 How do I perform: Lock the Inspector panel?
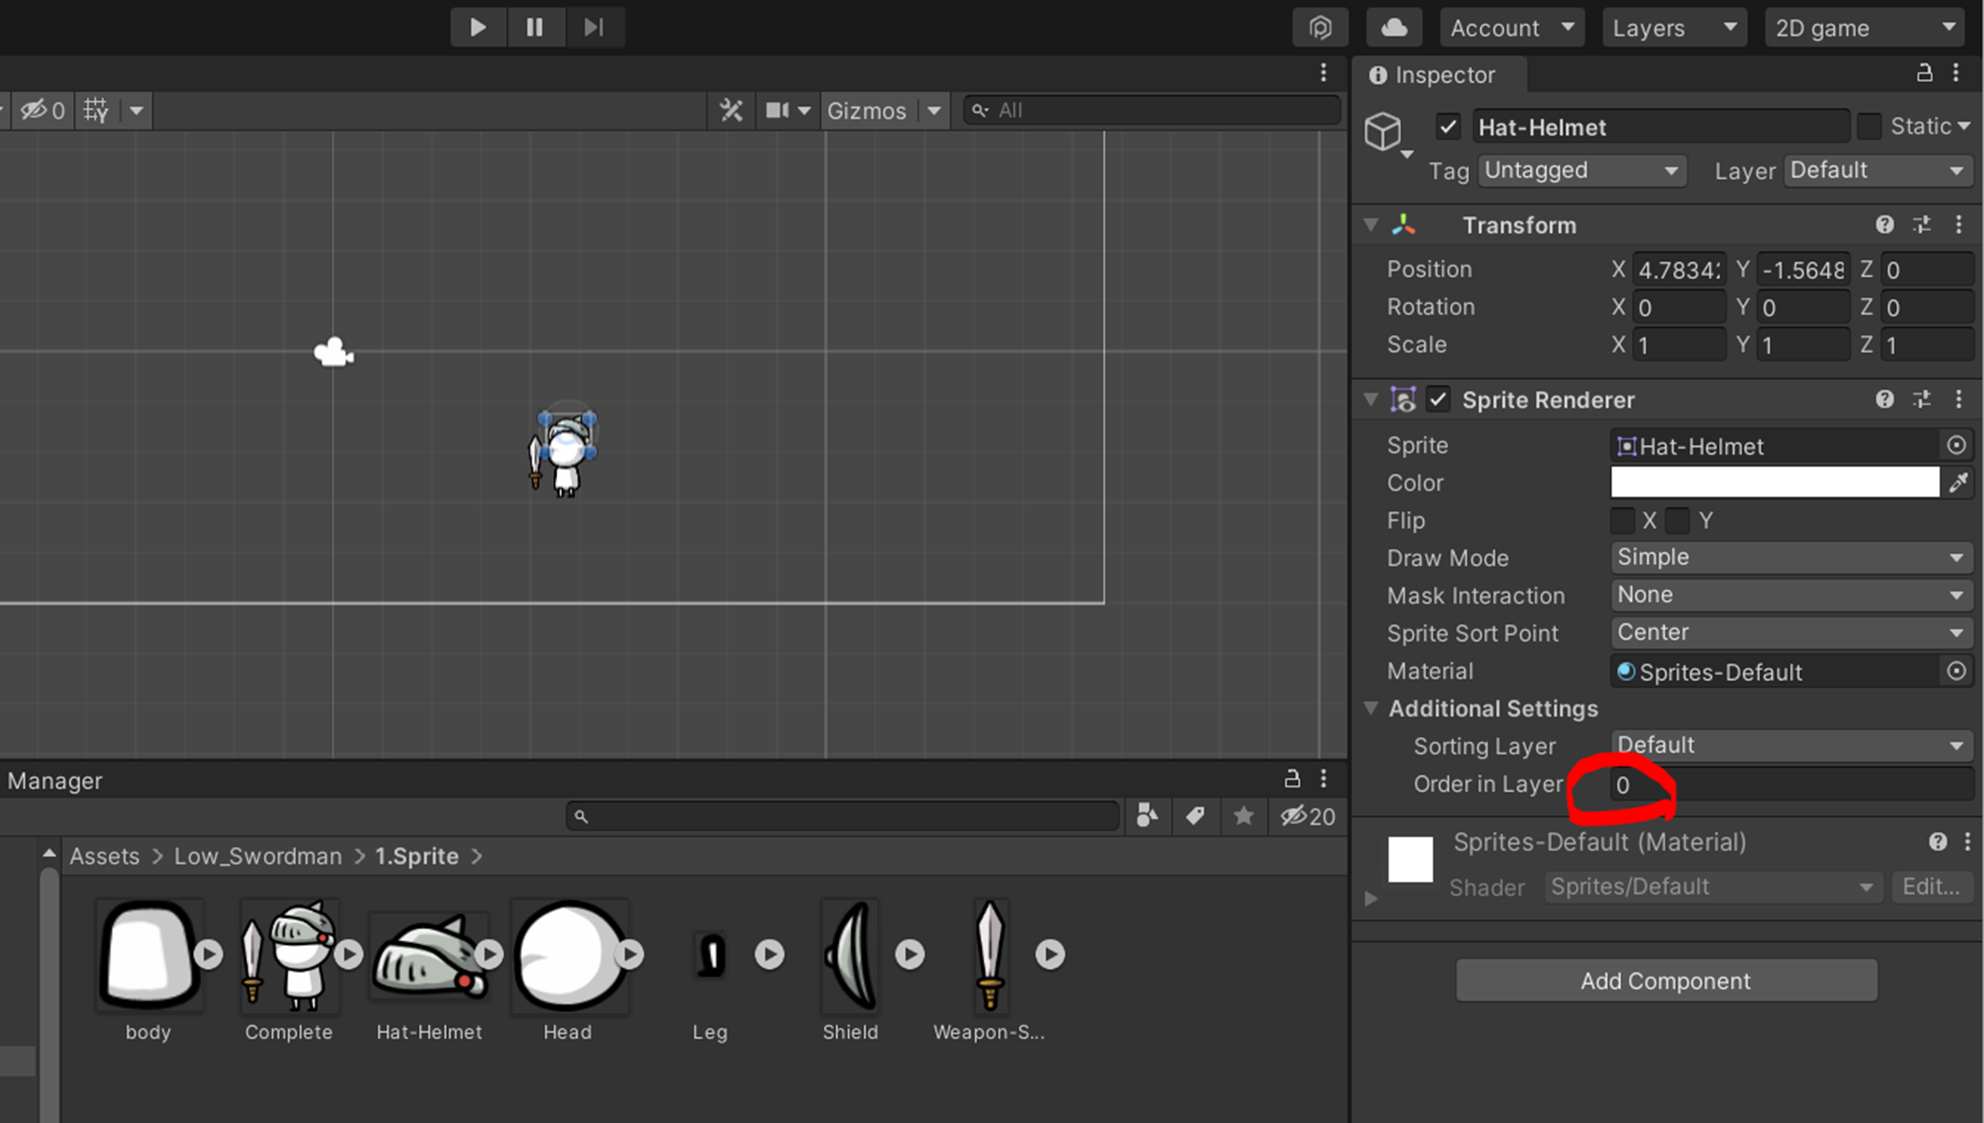[1923, 74]
